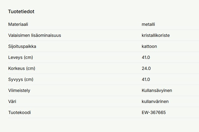Click the Tuotetiedot heading

(21, 12)
